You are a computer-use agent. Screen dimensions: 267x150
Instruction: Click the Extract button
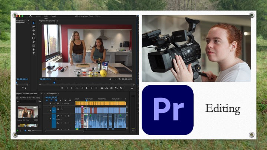click(x=106, y=88)
